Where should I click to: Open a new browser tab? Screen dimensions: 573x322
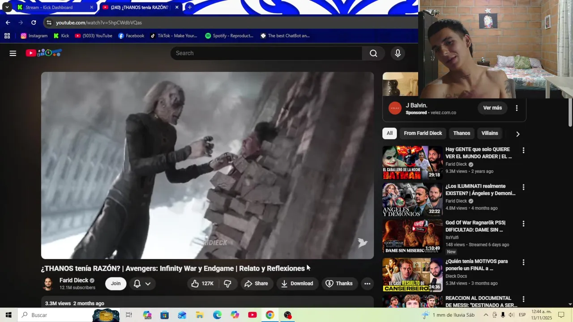[x=190, y=7]
